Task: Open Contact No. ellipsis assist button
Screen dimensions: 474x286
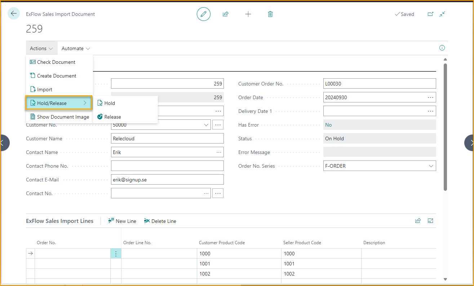Action: (x=218, y=193)
